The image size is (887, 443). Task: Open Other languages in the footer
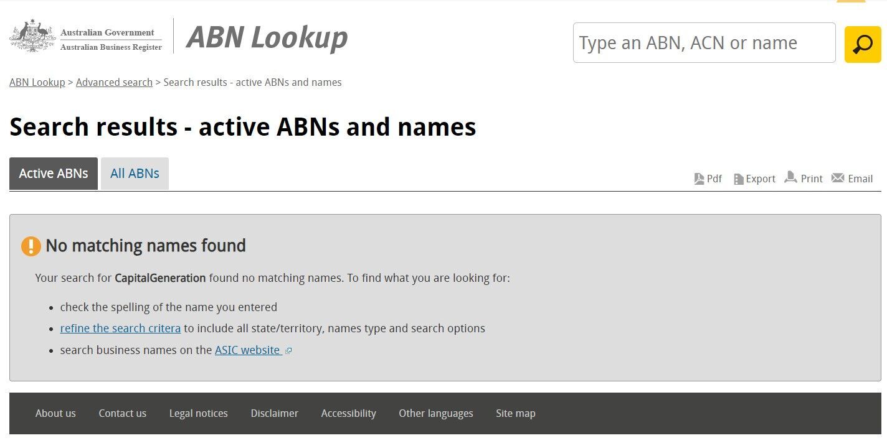click(436, 413)
